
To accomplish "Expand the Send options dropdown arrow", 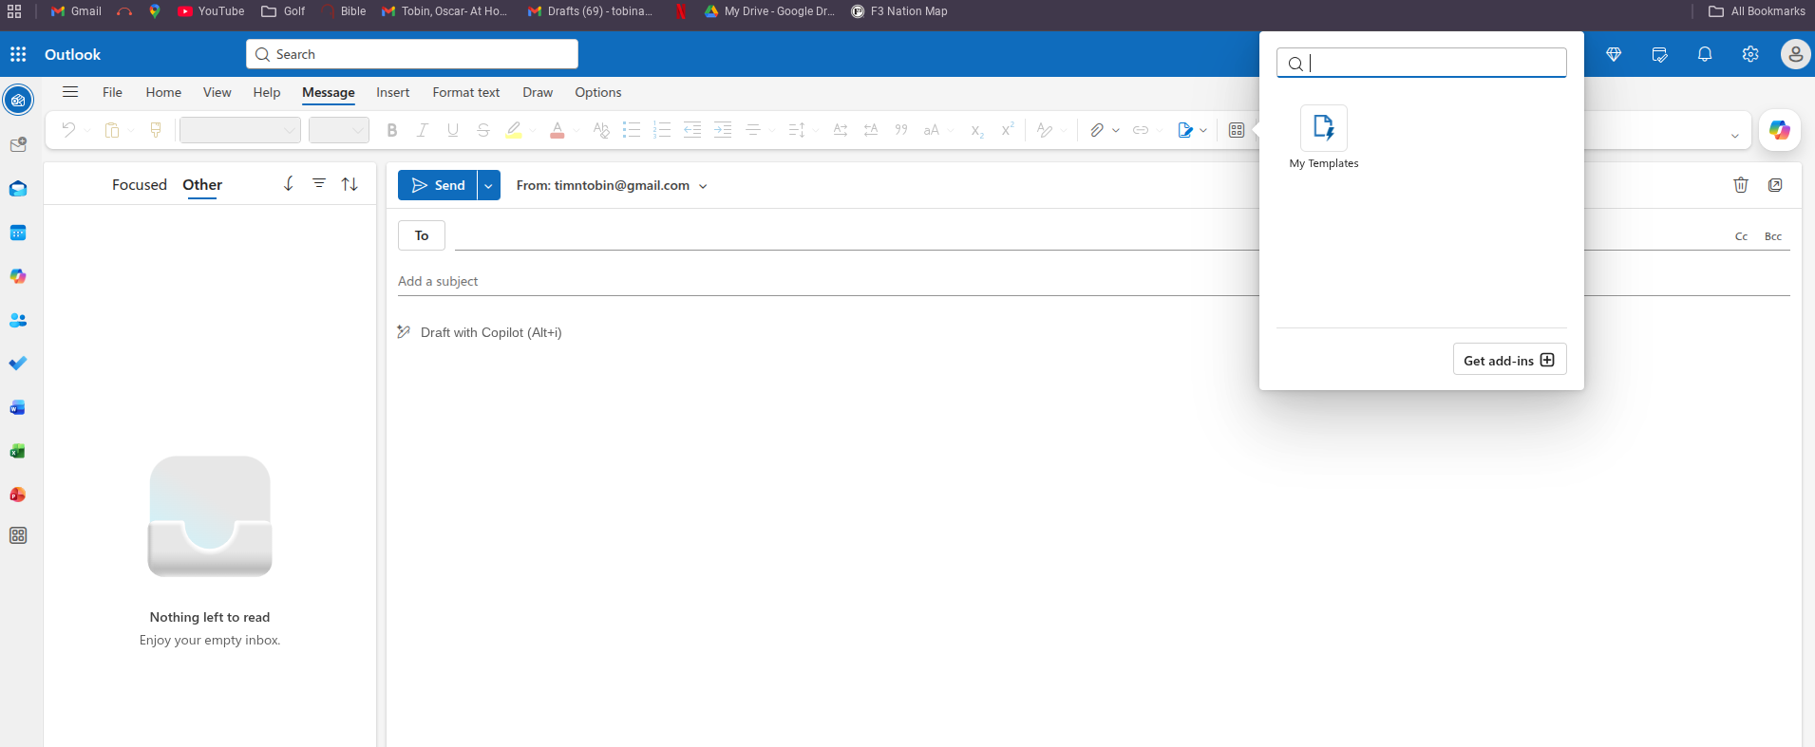I will coord(488,185).
